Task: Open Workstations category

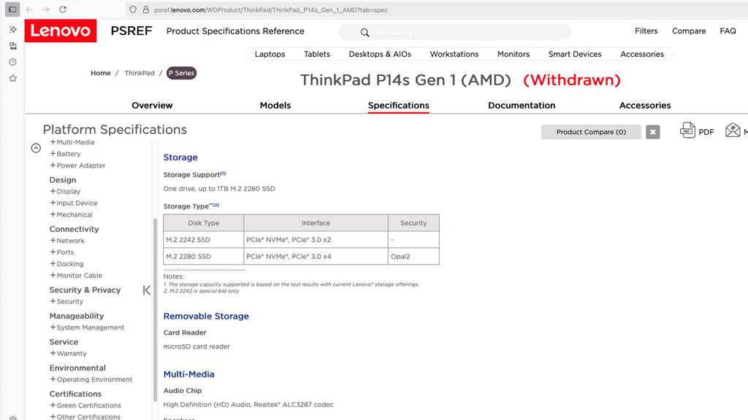Action: point(454,54)
